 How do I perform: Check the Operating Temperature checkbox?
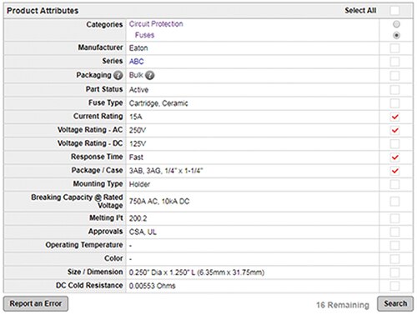[x=394, y=245]
